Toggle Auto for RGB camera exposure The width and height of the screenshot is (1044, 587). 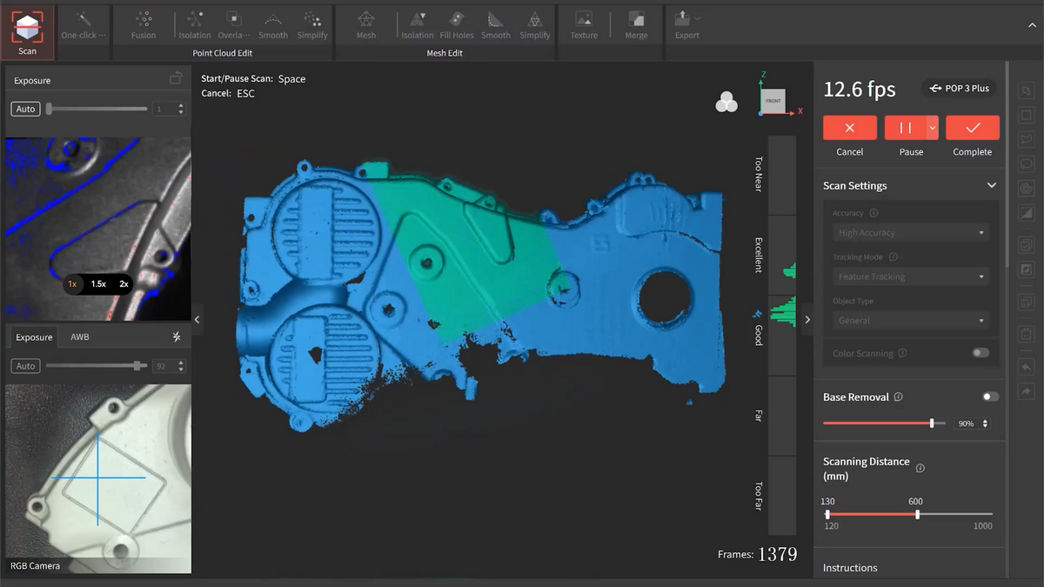tap(26, 366)
